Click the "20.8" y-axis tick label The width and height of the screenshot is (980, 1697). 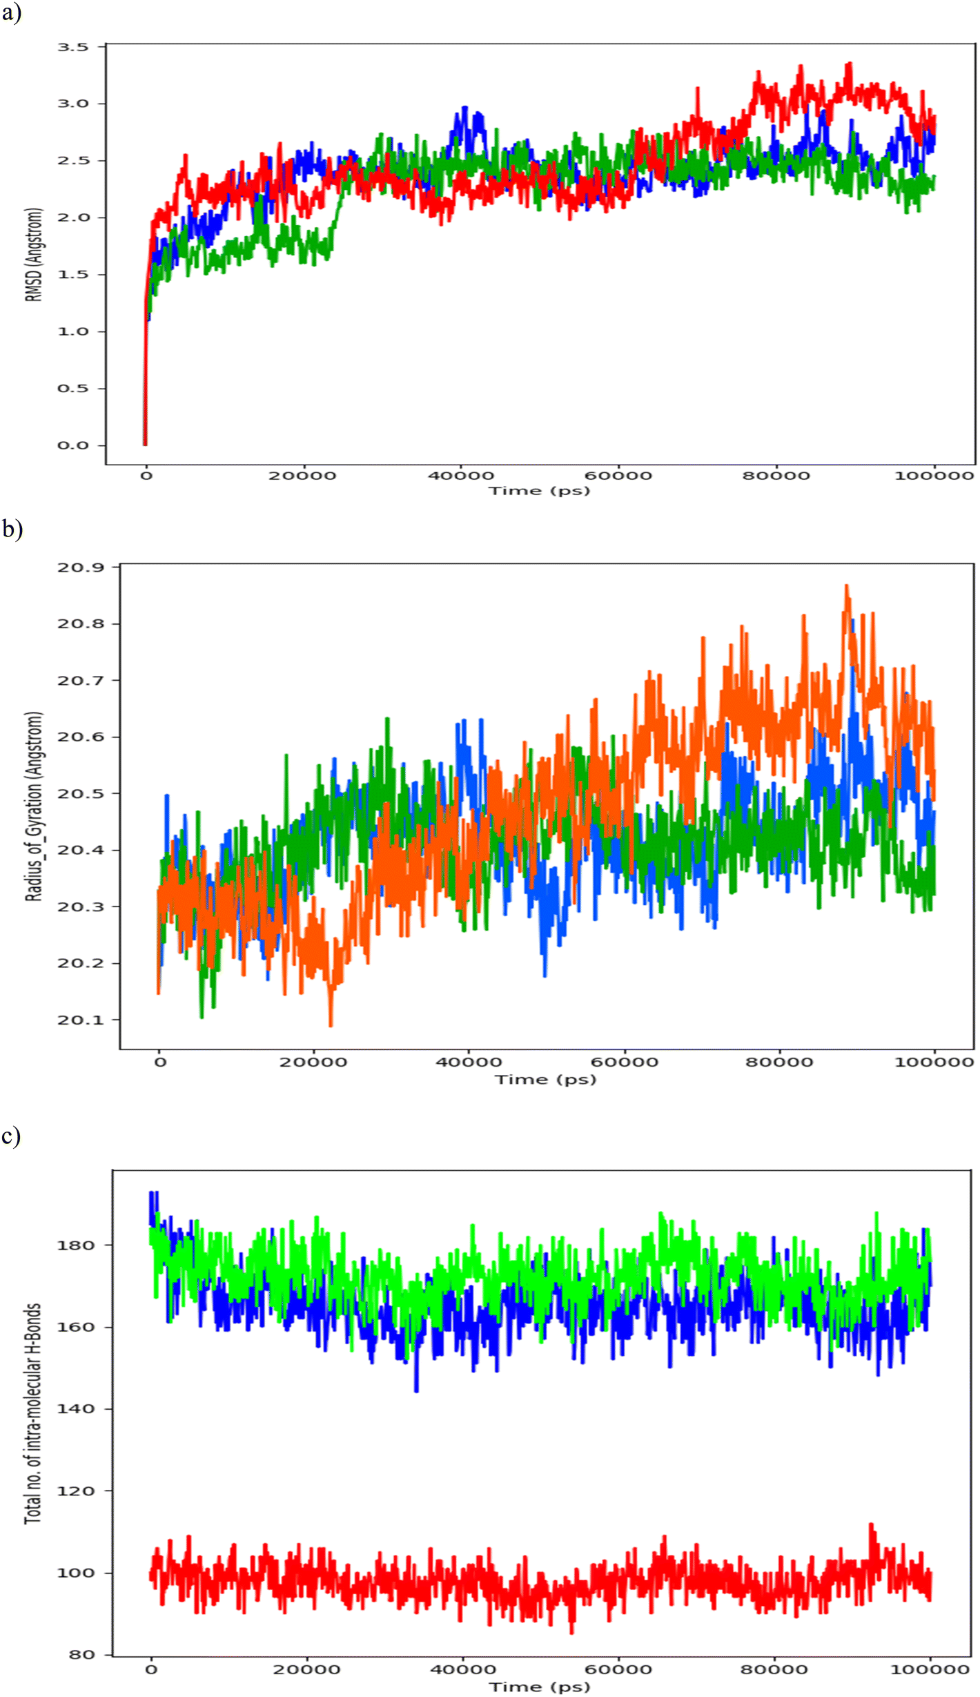click(x=81, y=624)
